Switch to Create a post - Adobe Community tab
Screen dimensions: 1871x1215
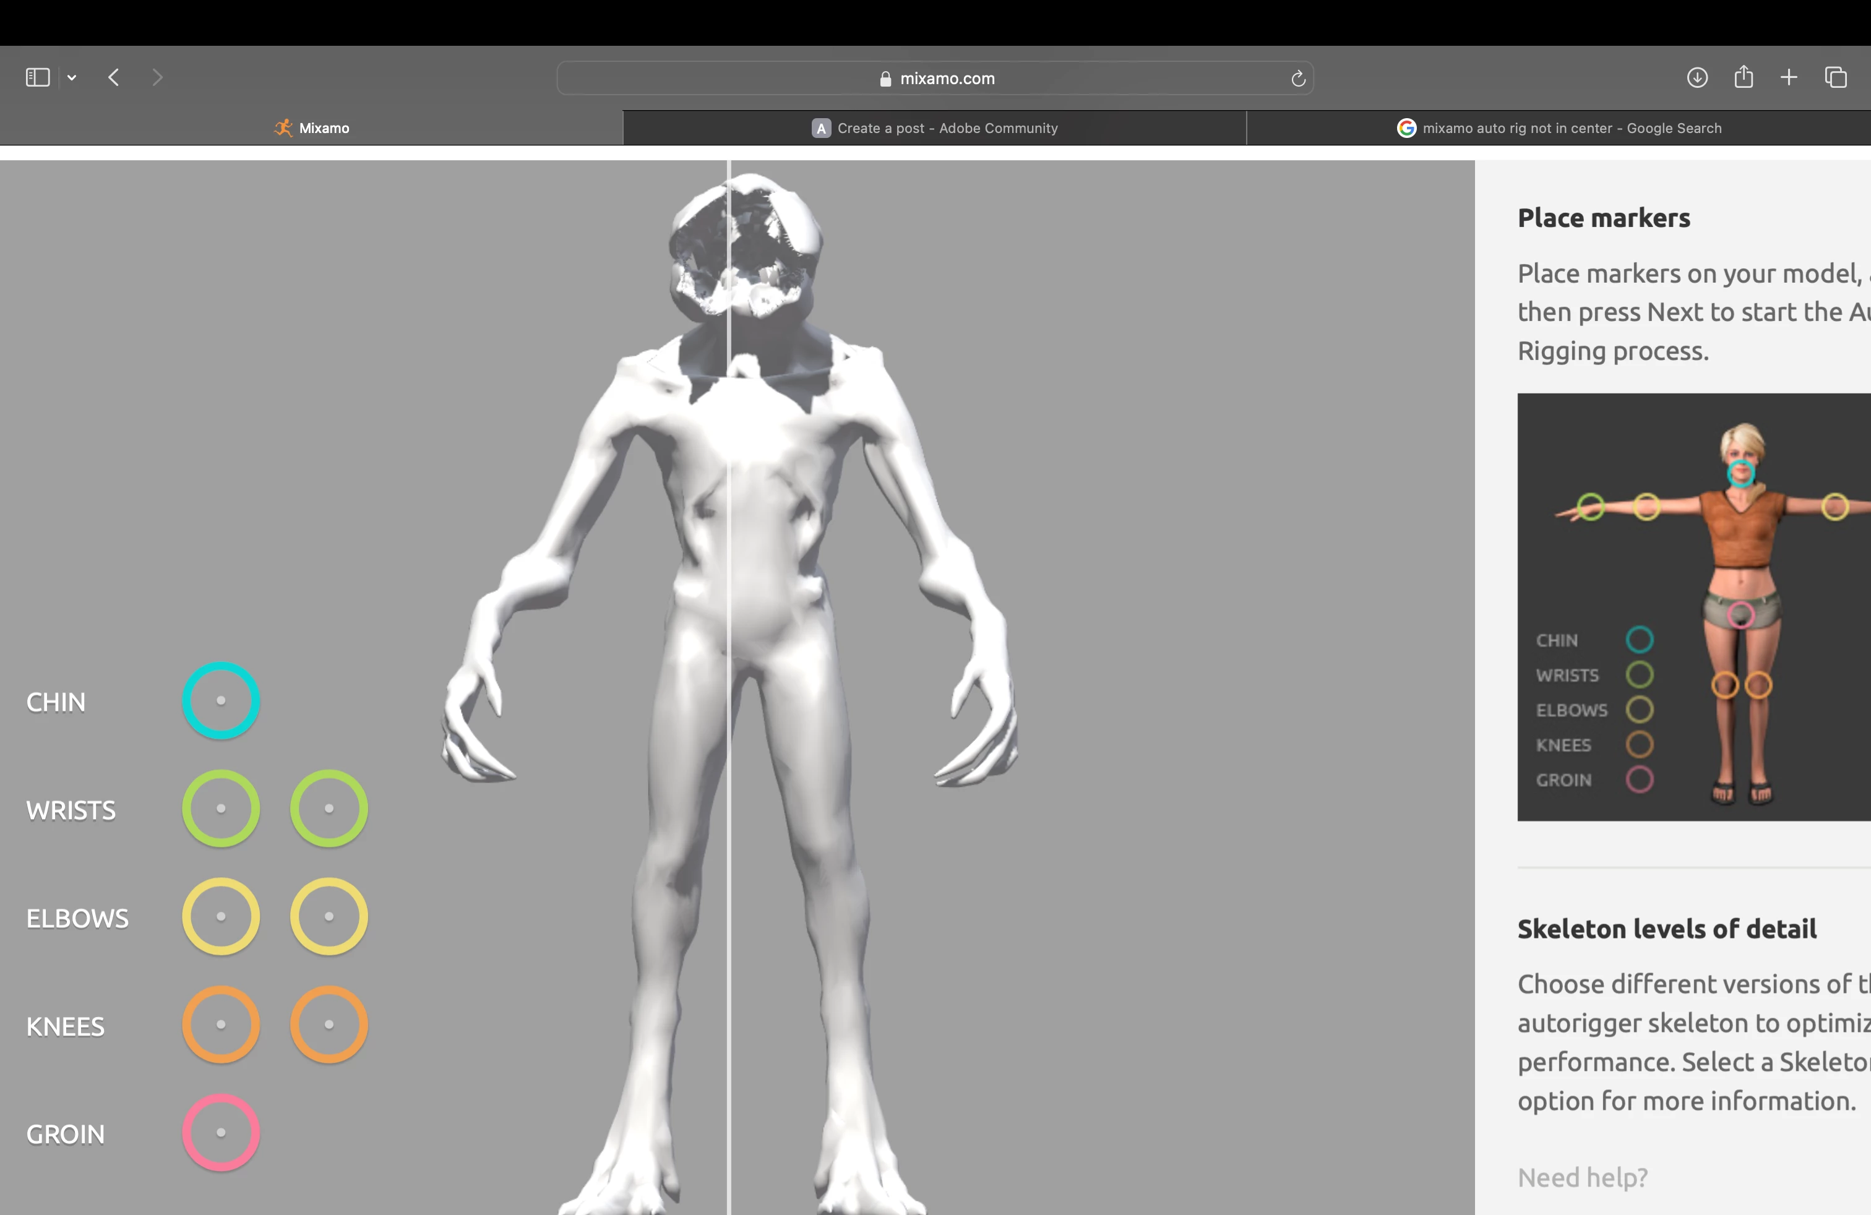pos(934,128)
